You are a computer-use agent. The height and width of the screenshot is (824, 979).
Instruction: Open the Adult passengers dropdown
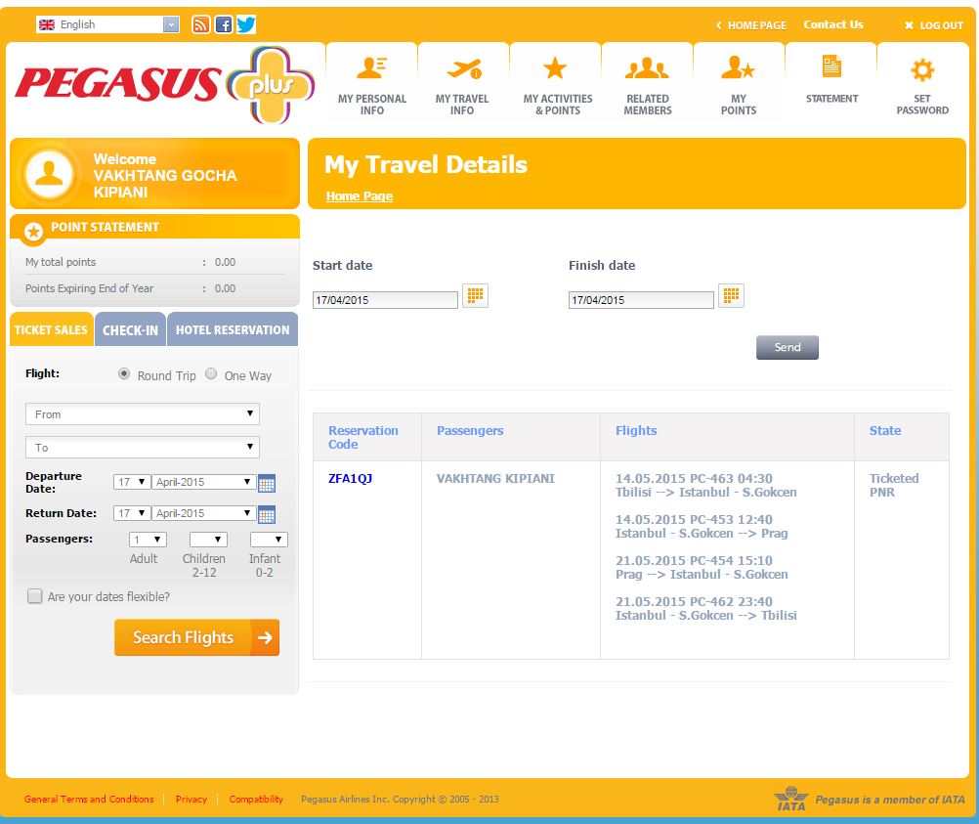(148, 540)
